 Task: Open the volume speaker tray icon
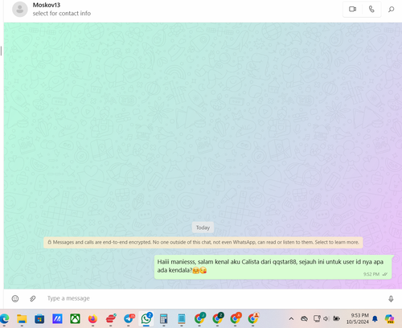(x=326, y=318)
